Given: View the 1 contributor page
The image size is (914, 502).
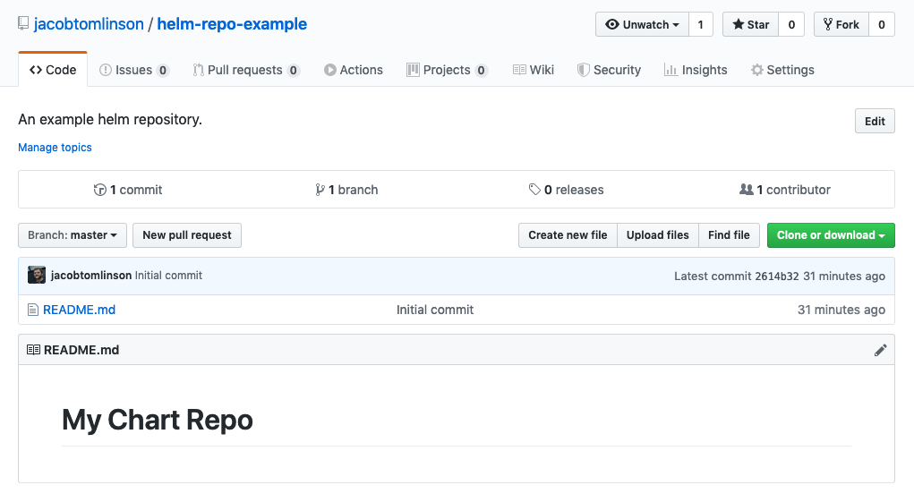Looking at the screenshot, I should tap(784, 190).
